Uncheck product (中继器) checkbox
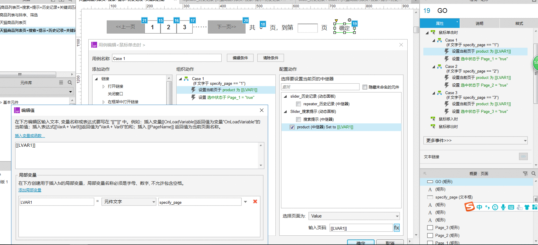Screen dimensions: 538x245 [x=292, y=127]
